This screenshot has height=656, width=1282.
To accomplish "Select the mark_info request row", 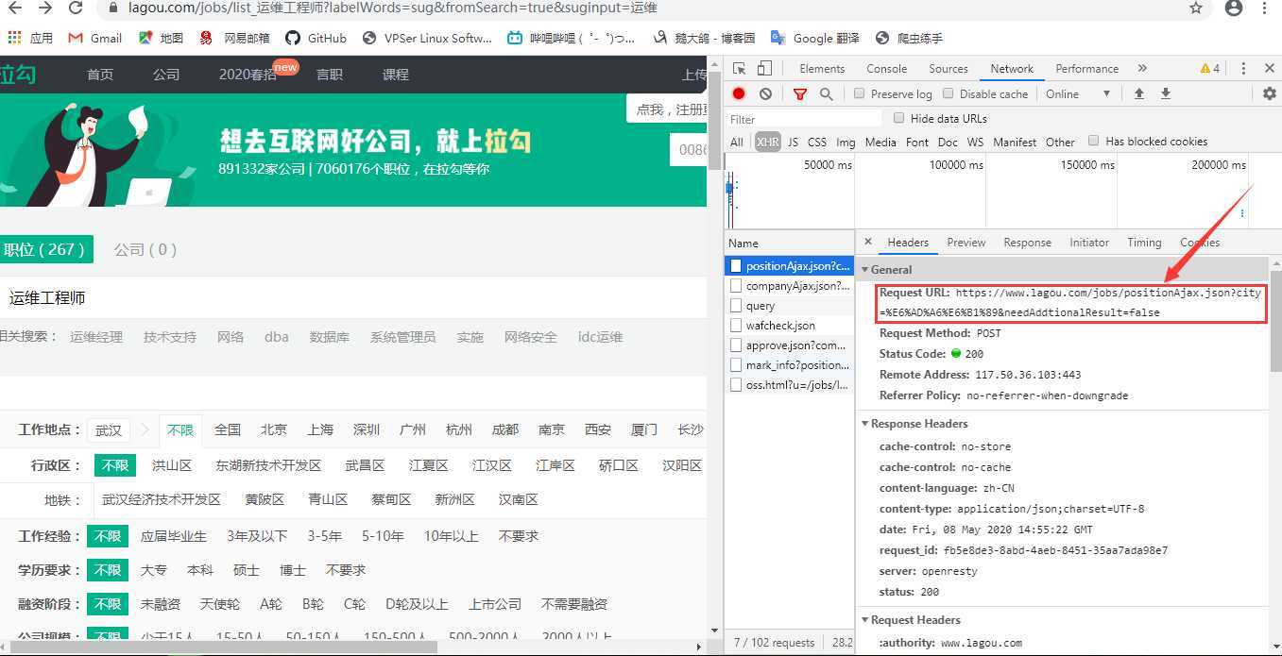I will pos(790,365).
